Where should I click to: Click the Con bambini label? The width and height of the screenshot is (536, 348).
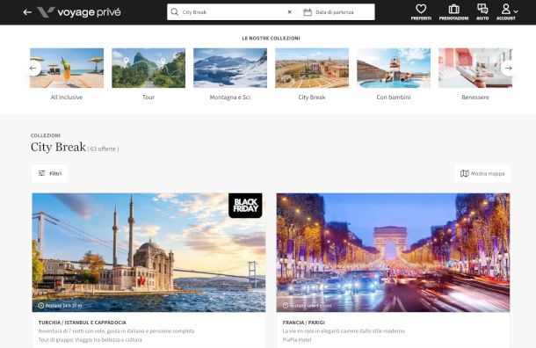point(394,97)
